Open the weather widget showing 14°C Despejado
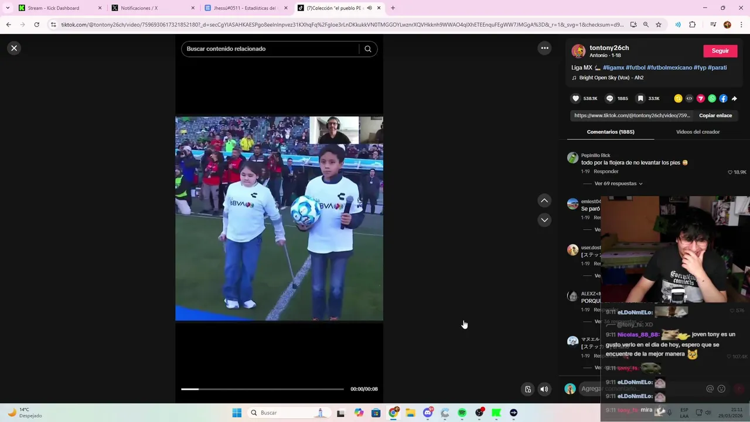The width and height of the screenshot is (750, 422). [24, 413]
